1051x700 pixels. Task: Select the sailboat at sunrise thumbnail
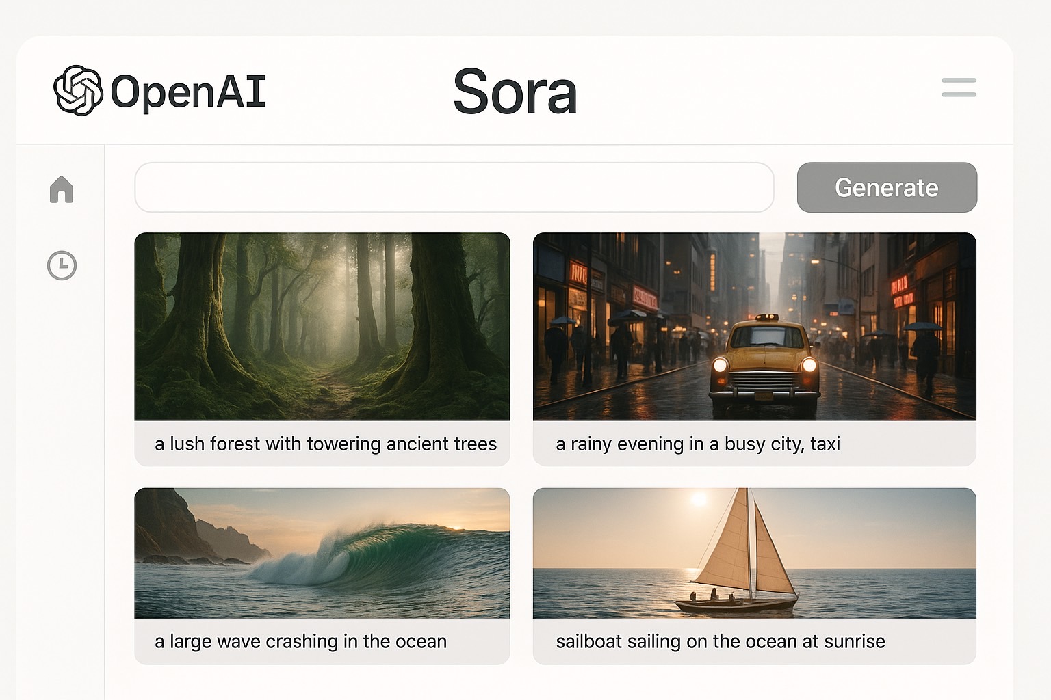click(x=754, y=553)
